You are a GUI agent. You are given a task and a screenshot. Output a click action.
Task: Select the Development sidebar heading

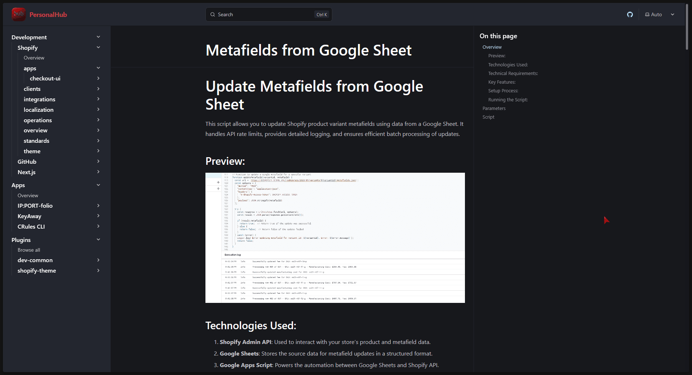pos(29,37)
